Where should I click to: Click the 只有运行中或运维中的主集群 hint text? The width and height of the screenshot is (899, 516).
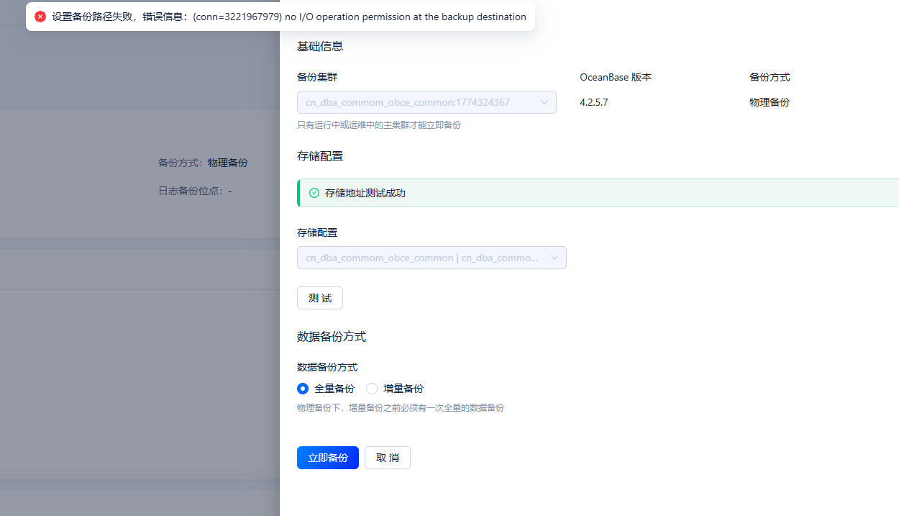coord(378,125)
